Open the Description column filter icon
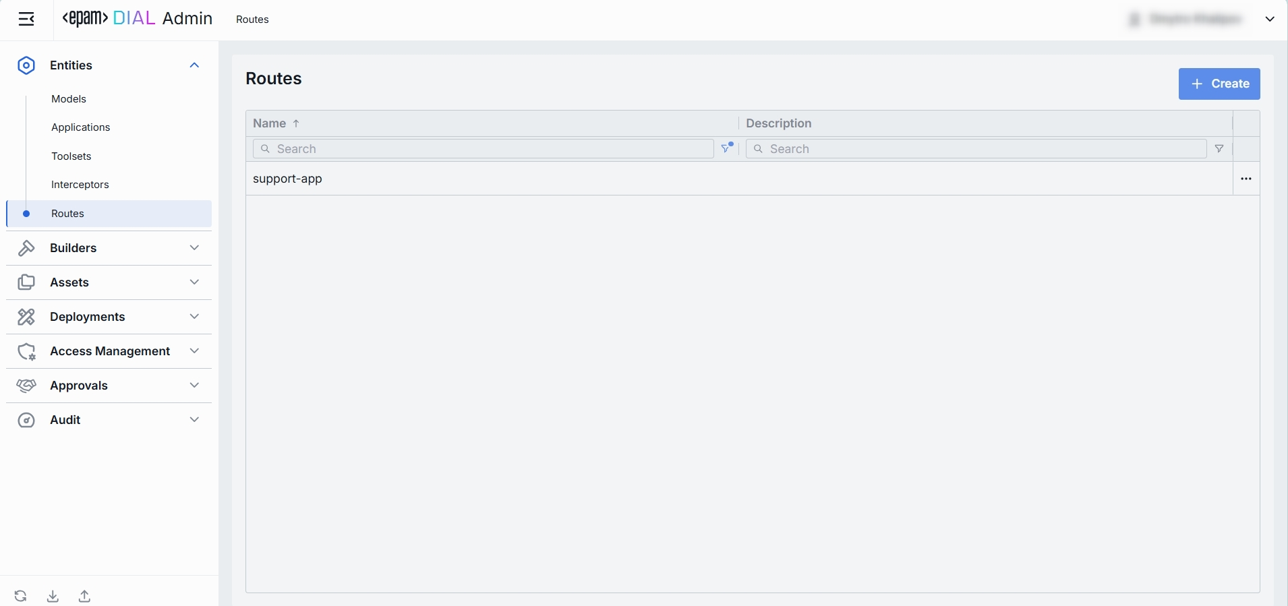The height and width of the screenshot is (606, 1288). click(1219, 149)
